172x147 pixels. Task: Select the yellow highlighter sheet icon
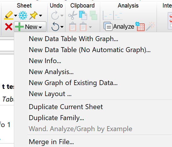(x=9, y=15)
